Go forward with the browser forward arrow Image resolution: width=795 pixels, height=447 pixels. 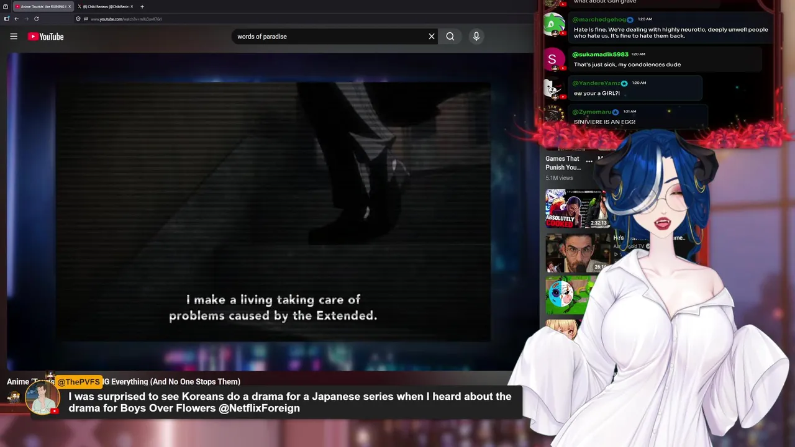(26, 19)
